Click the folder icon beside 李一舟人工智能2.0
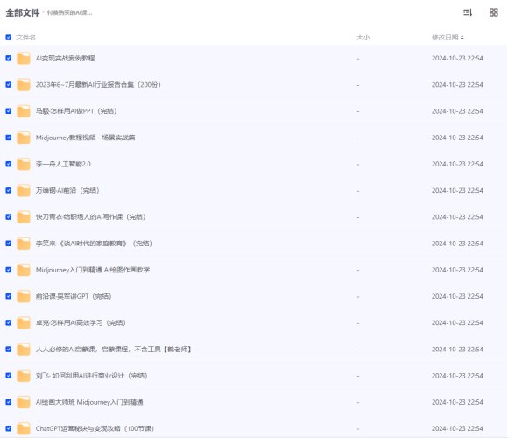Image resolution: width=508 pixels, height=438 pixels. coord(24,165)
